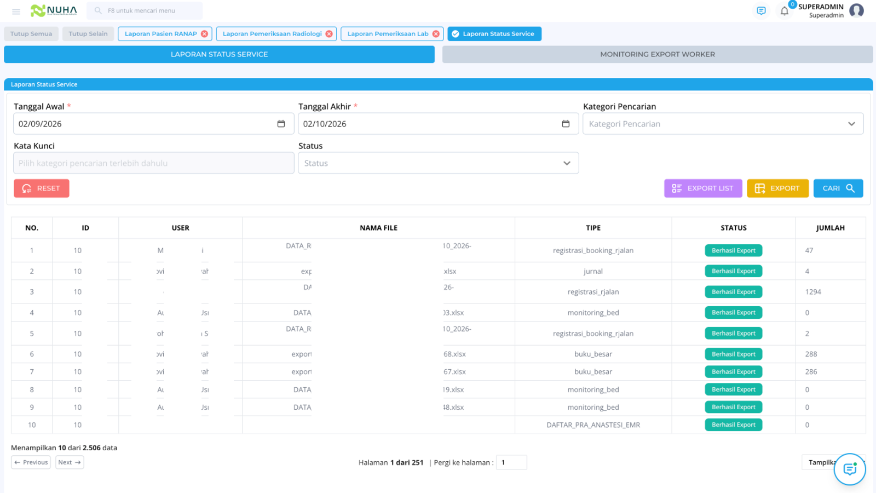Select the jurnal cell in TIPE column
The width and height of the screenshot is (876, 493).
[593, 271]
